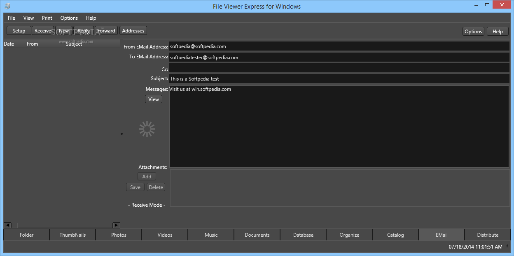The image size is (514, 256).
Task: Click the mail list horizontal scrollbar track
Action: coord(65,225)
